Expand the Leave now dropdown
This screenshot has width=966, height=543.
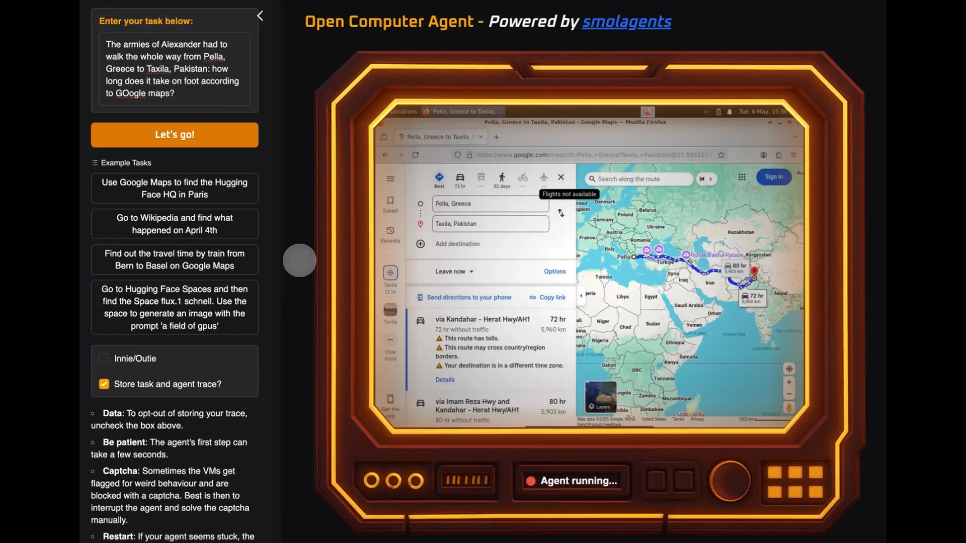click(x=454, y=271)
